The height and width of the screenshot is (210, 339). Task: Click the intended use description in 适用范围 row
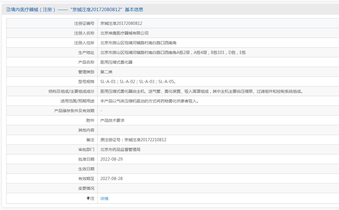[x=149, y=101]
